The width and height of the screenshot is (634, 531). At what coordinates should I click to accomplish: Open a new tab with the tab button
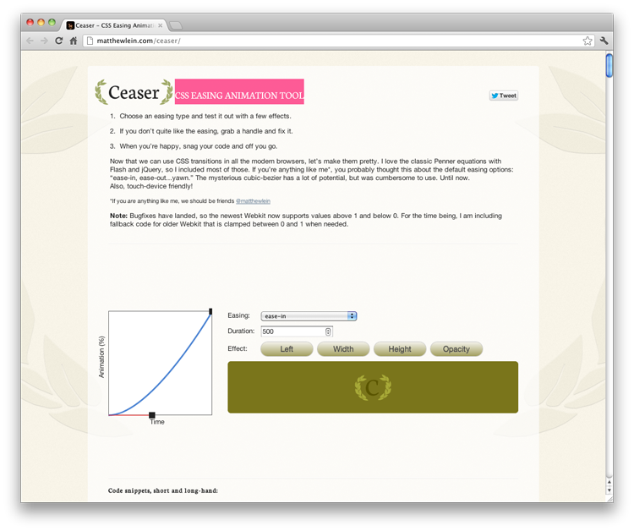click(x=176, y=25)
